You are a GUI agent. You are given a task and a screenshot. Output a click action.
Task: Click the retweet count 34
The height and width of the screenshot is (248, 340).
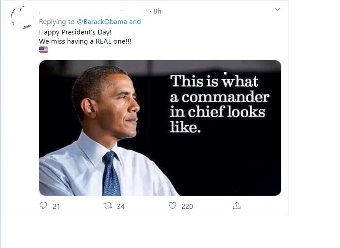[120, 206]
